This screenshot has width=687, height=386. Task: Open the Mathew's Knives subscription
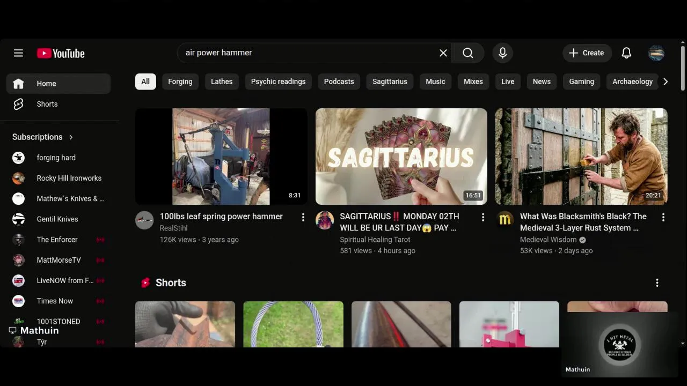pyautogui.click(x=59, y=198)
